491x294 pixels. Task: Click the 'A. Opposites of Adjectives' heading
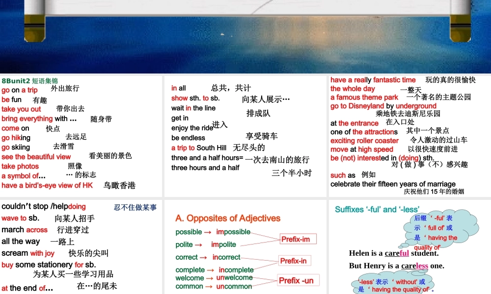point(228,218)
